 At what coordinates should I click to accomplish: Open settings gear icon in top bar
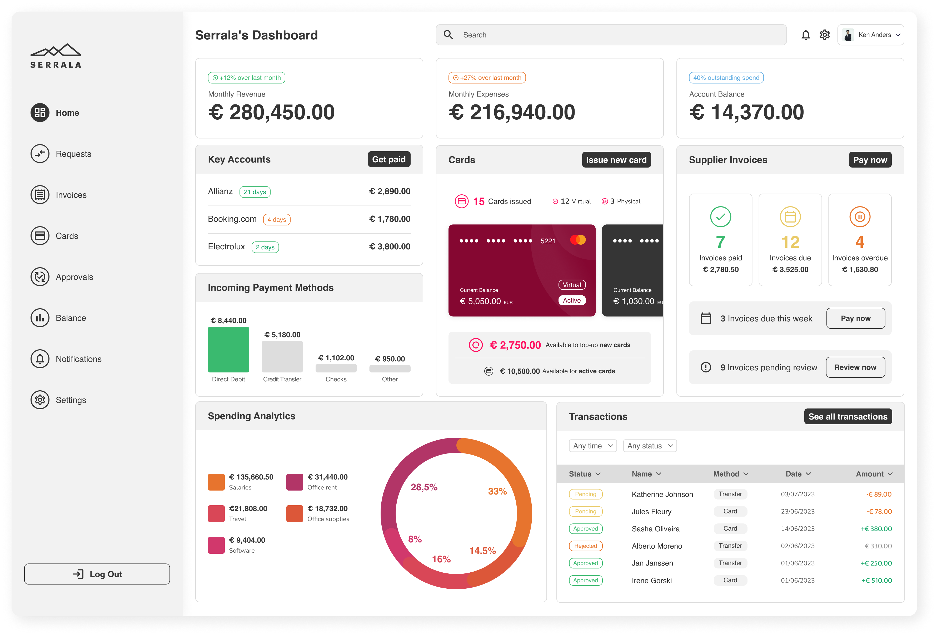click(x=825, y=35)
